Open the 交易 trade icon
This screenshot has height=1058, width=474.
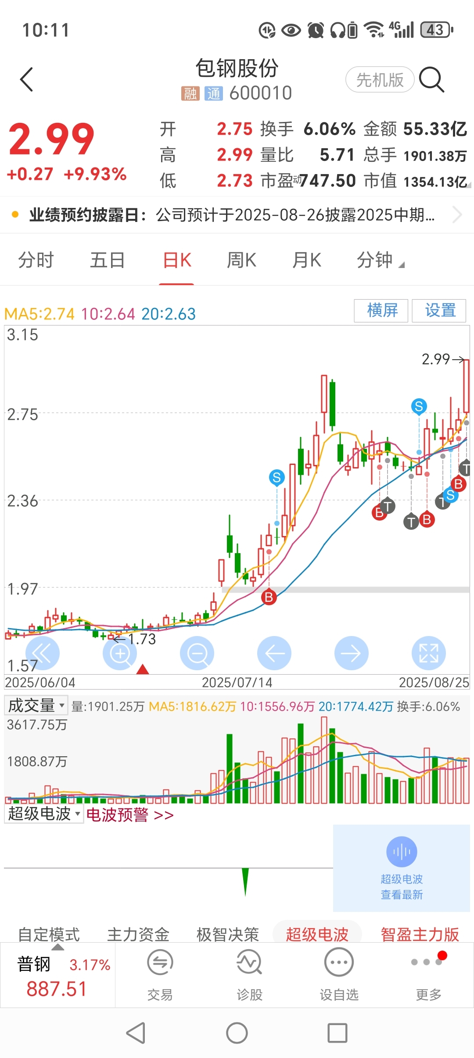[x=160, y=963]
